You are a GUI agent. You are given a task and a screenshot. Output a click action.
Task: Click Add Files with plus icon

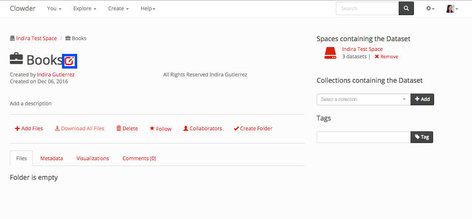click(29, 128)
